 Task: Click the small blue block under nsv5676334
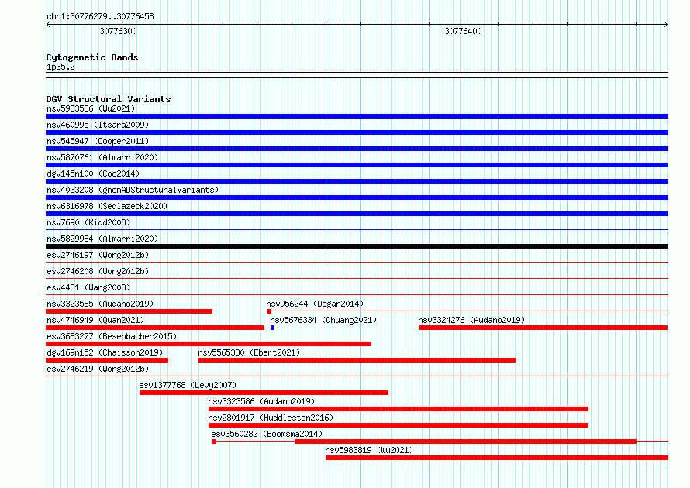272,328
